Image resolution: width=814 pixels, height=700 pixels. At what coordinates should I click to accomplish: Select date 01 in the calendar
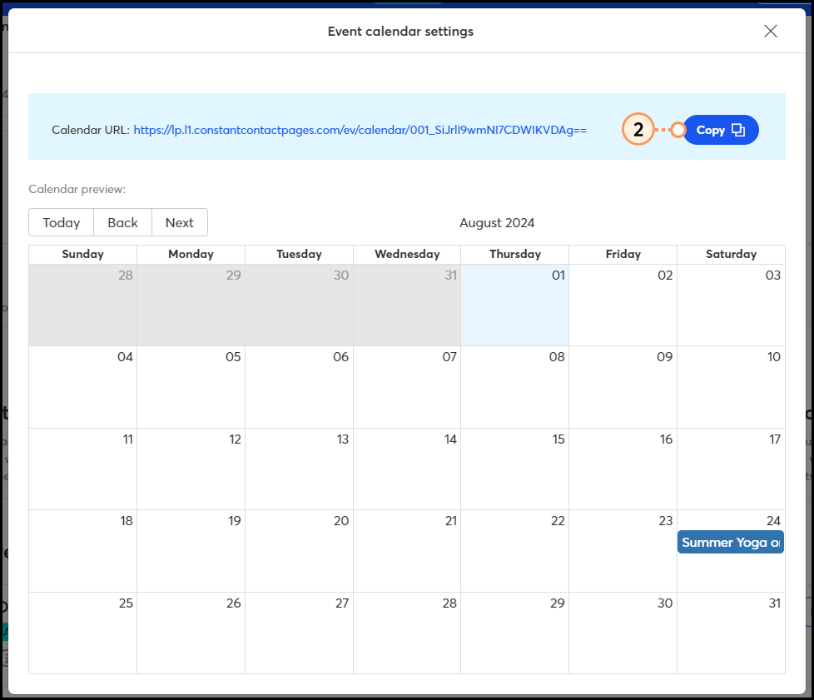coord(558,276)
